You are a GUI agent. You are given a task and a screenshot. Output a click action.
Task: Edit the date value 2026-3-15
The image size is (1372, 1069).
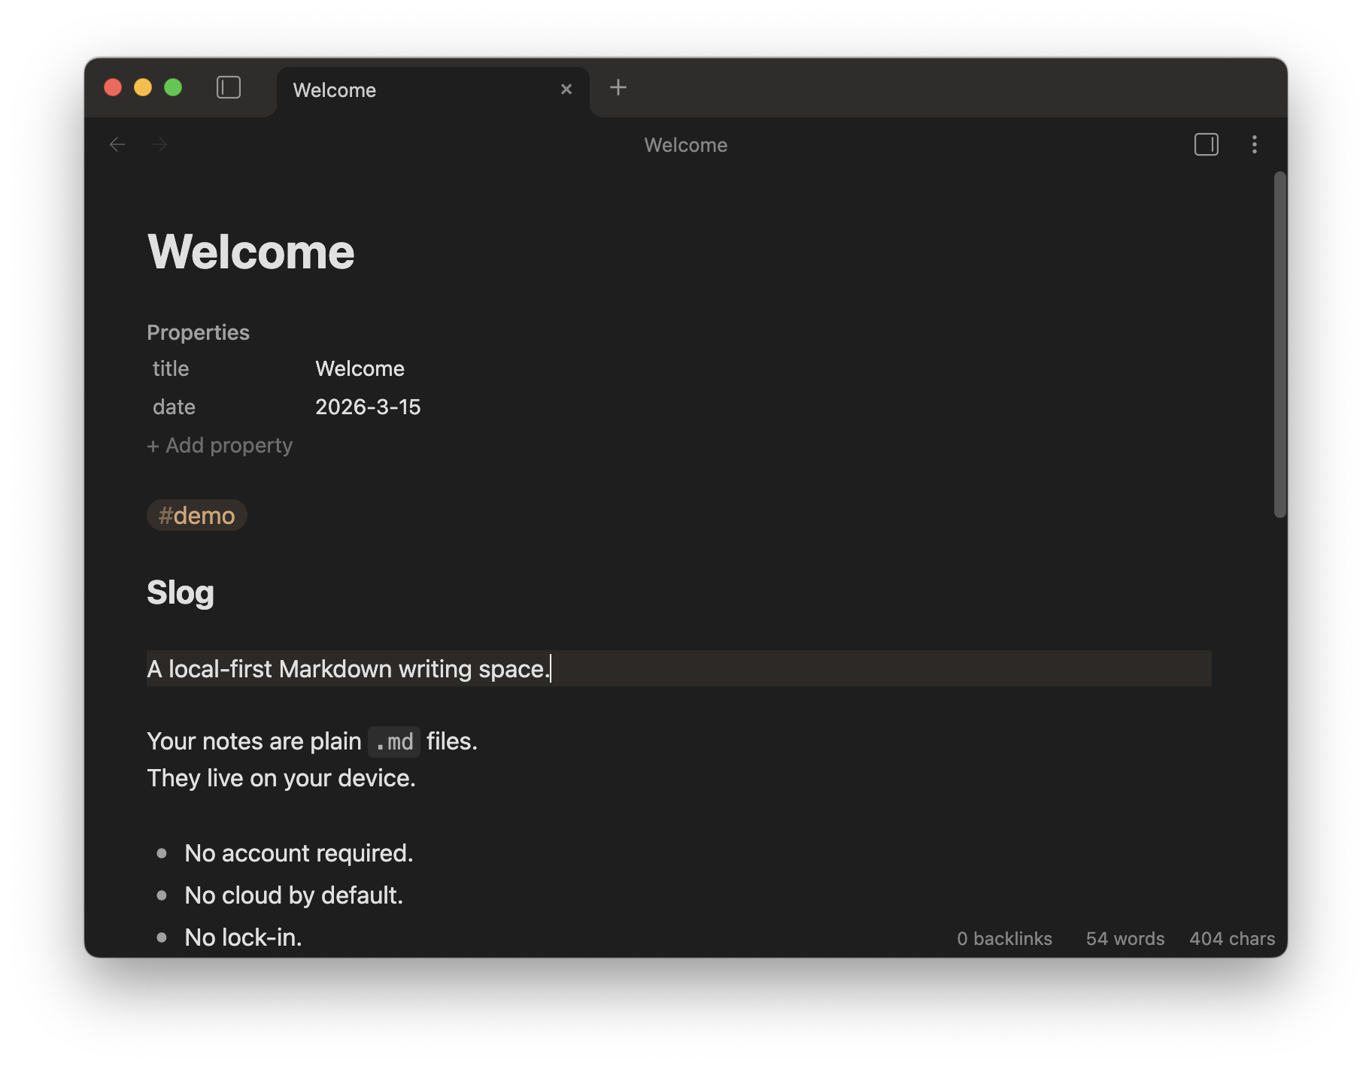pos(368,407)
